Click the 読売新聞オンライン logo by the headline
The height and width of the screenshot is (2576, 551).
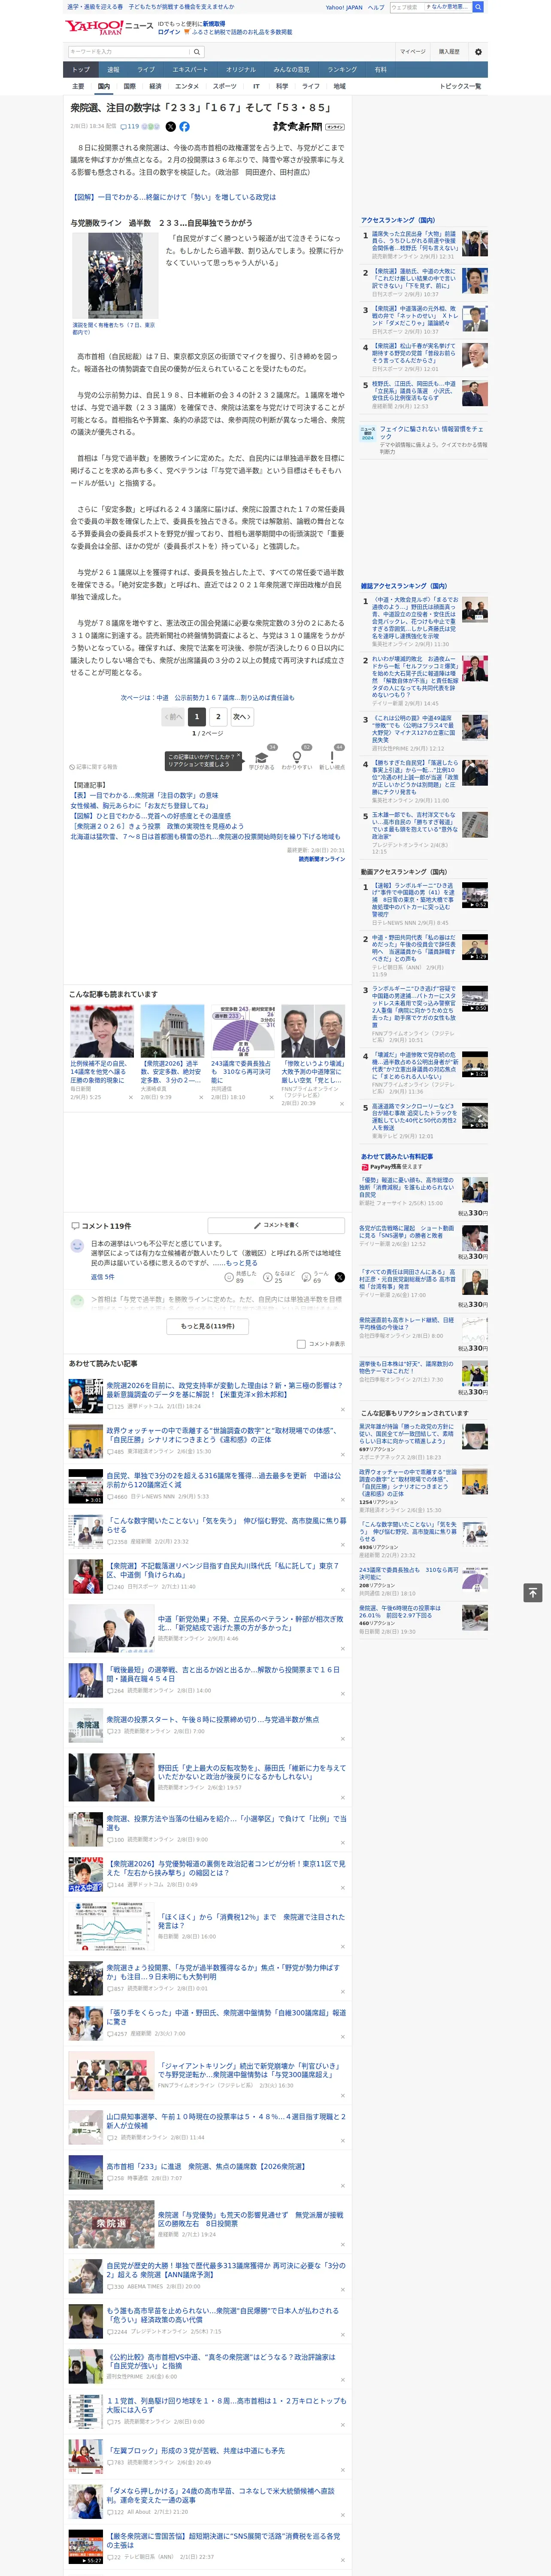point(308,127)
